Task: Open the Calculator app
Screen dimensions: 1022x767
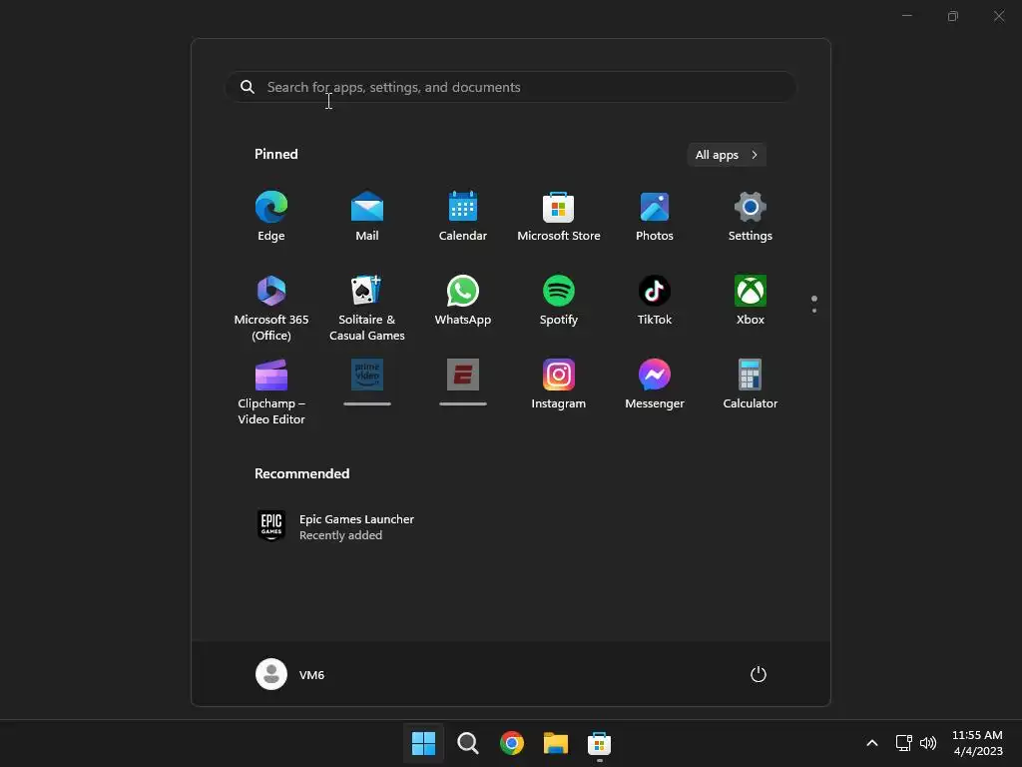Action: point(751,383)
